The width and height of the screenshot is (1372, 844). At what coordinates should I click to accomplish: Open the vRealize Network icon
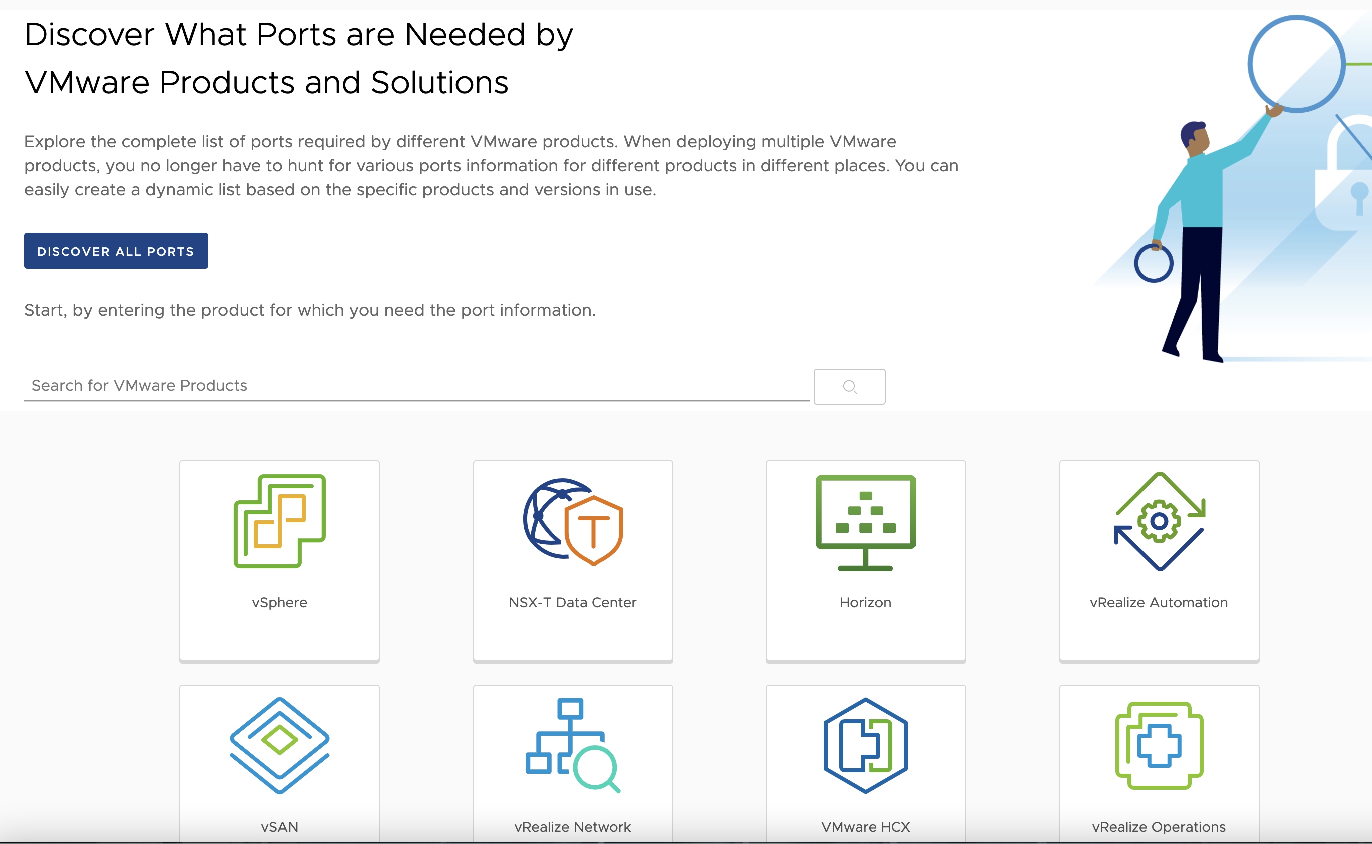pyautogui.click(x=573, y=745)
